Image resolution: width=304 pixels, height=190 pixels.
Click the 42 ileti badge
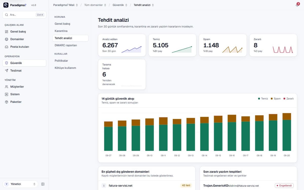[186, 185]
